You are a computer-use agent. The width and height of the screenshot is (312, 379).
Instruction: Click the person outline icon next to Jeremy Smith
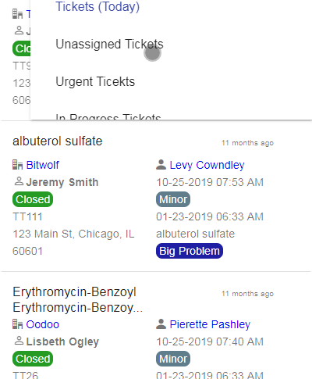click(x=19, y=181)
